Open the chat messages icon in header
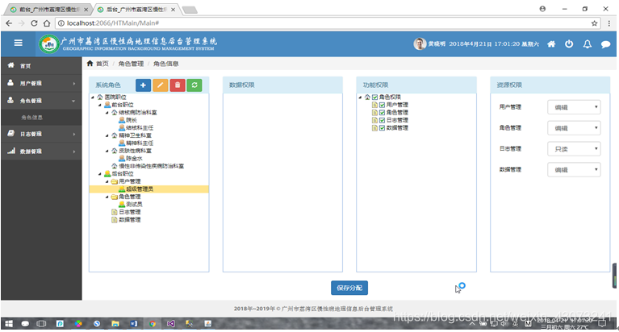This screenshot has width=619, height=332. (x=605, y=44)
